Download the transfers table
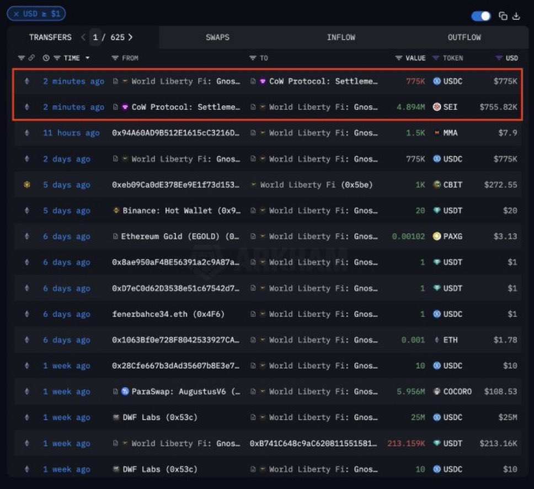Screen dimensions: 534x489 (516, 16)
